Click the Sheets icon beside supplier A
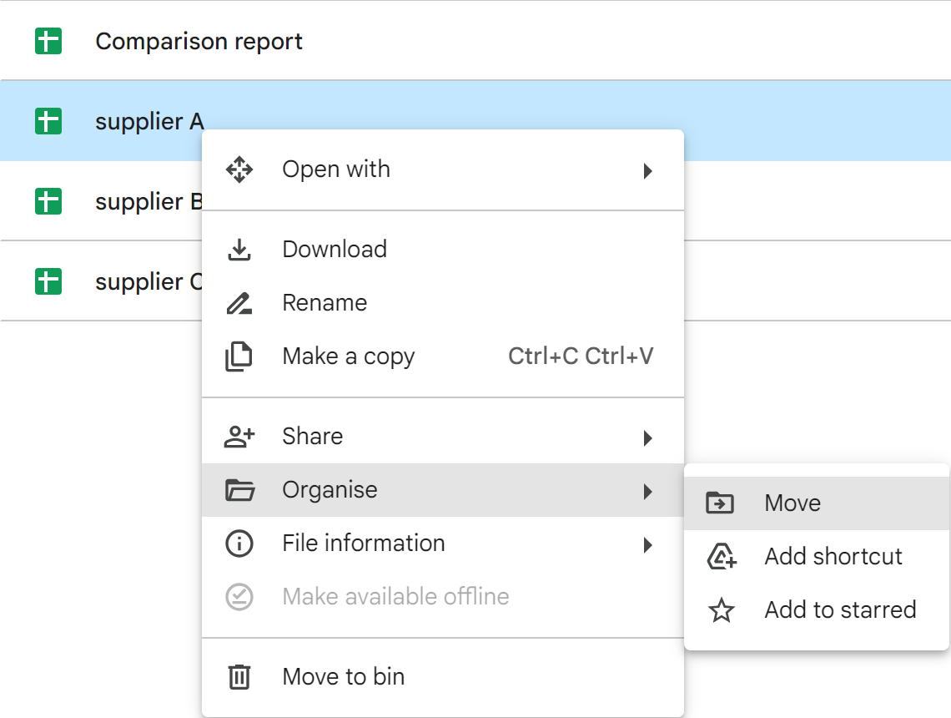 (x=48, y=121)
